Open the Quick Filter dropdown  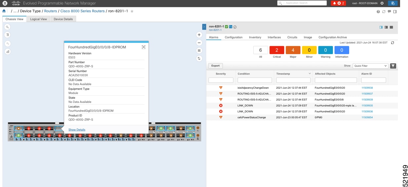[370, 66]
